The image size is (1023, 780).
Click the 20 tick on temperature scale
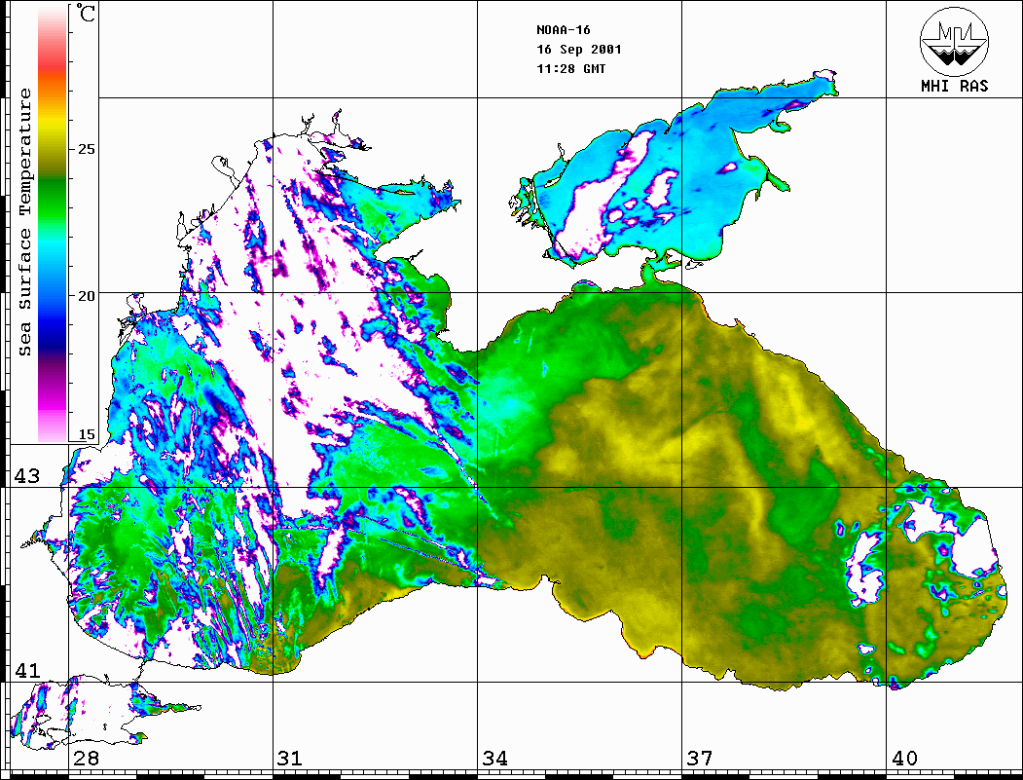(x=86, y=296)
